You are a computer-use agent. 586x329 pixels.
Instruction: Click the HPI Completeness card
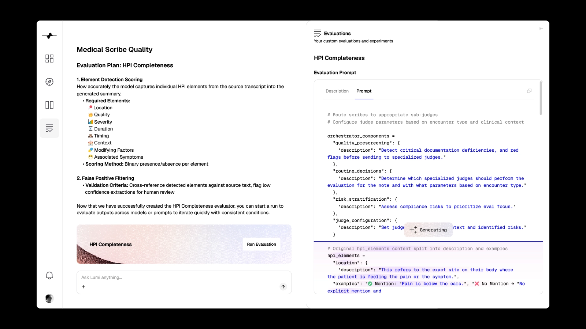pos(184,244)
